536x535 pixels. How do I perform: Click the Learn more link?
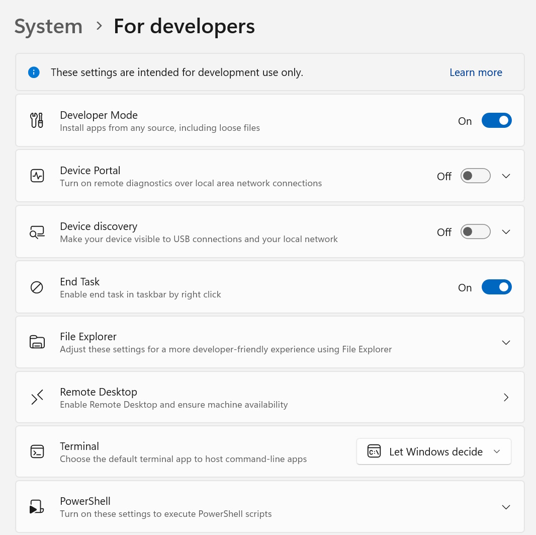click(x=475, y=72)
